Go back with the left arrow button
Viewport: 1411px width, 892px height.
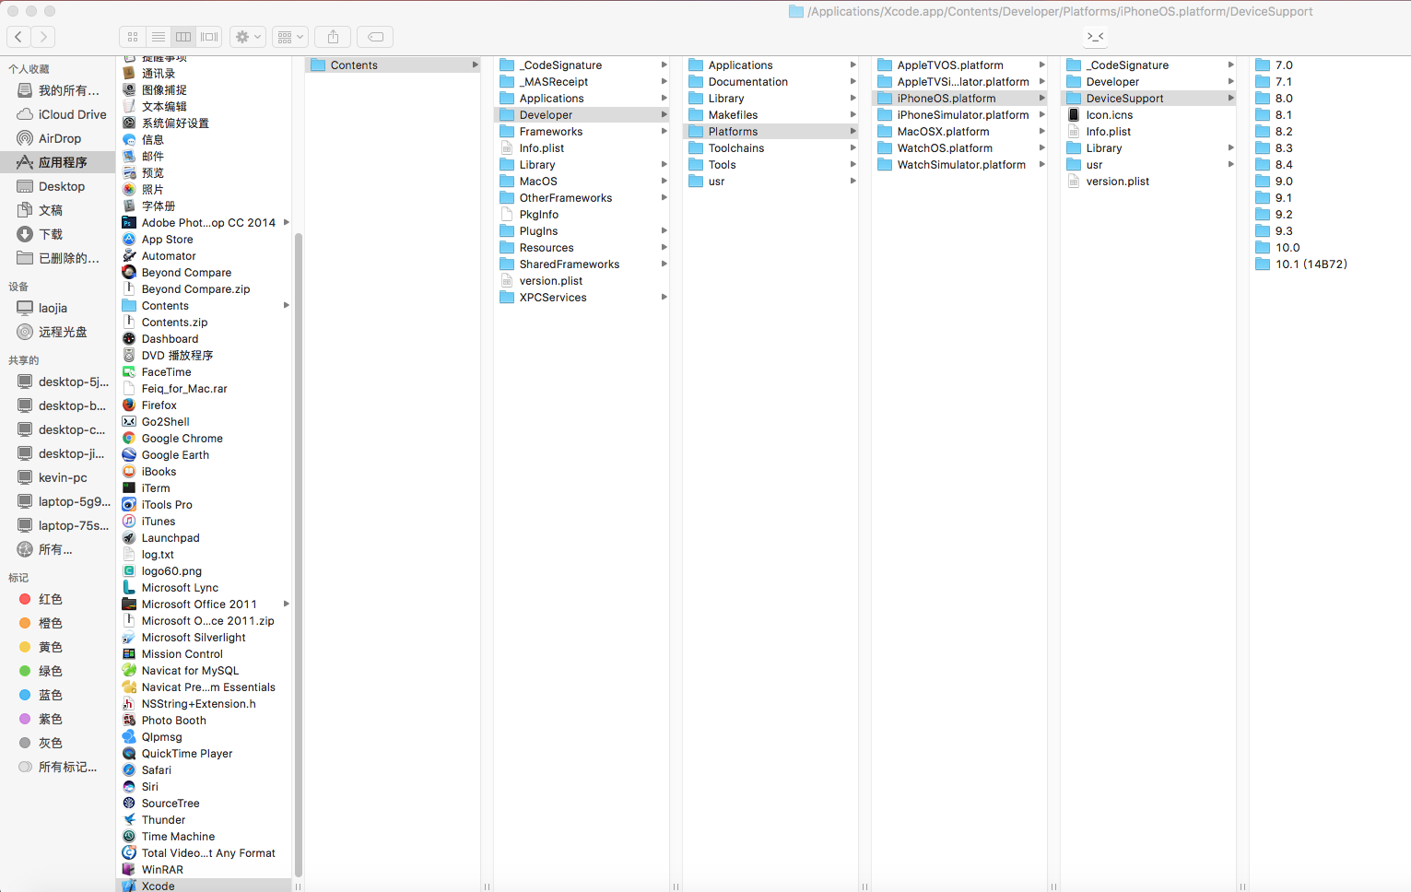coord(18,37)
